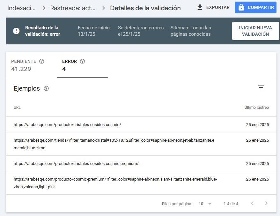Screen dimensions: 280x216
Task: Open the cristales-cosidos-cosmic/ URL row
Action: tap(141, 124)
